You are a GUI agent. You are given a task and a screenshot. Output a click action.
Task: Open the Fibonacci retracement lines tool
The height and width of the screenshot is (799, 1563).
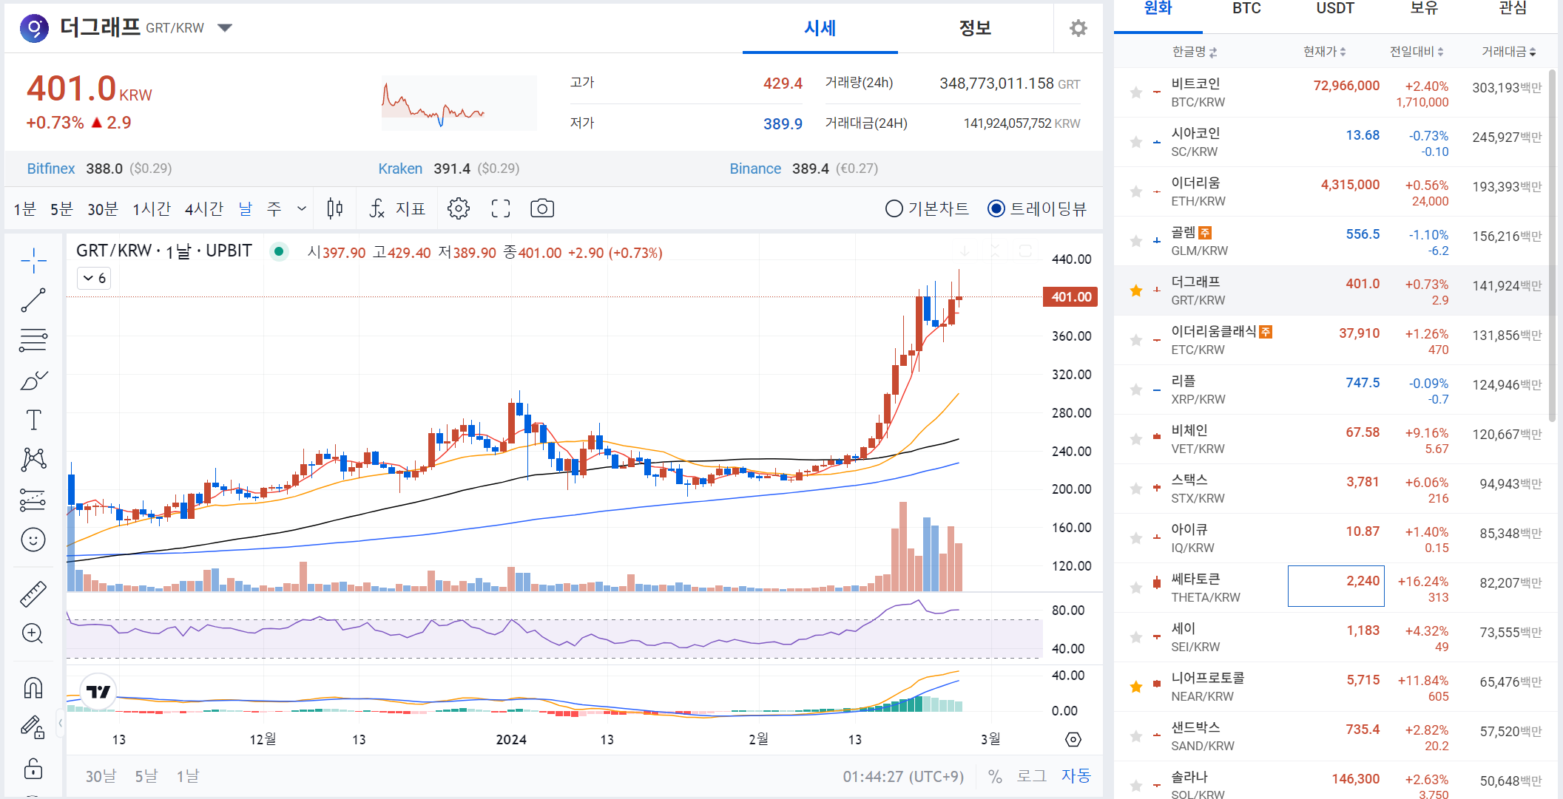point(33,340)
